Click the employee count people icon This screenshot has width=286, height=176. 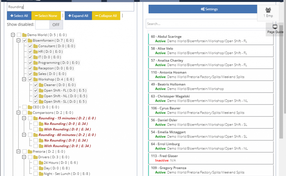268,10
